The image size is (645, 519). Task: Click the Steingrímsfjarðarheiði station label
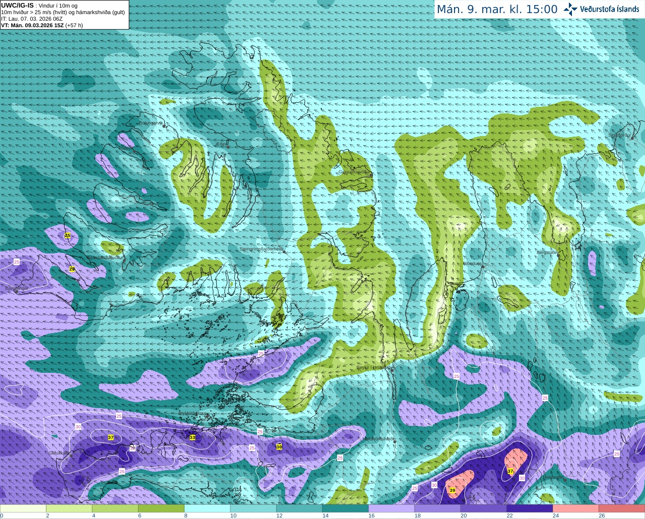click(x=261, y=249)
